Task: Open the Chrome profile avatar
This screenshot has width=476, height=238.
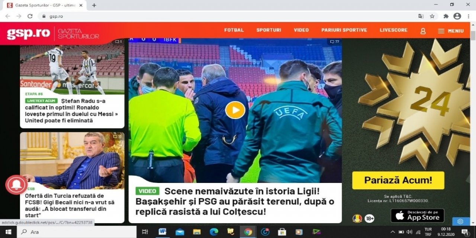Action: 457,16
